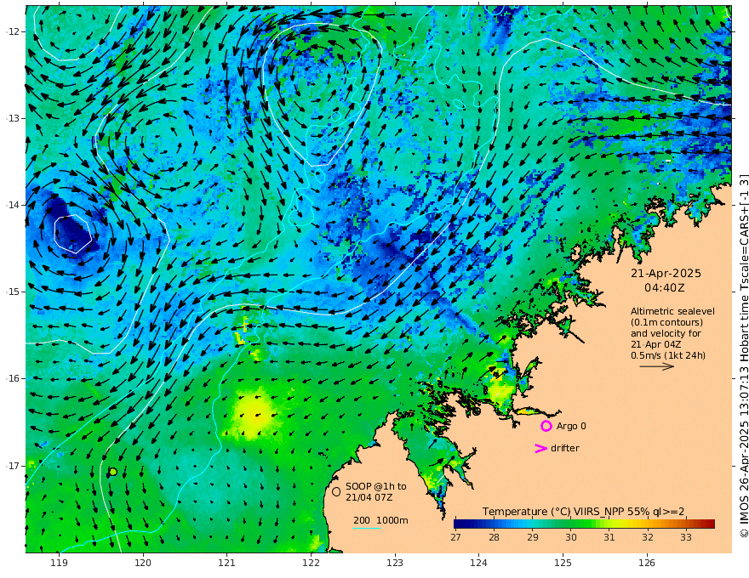Click the longitude 122 axis label
The image size is (749, 578).
311,563
